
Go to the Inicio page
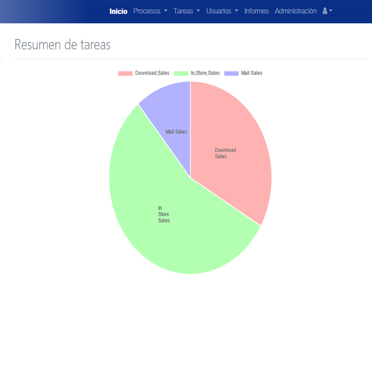click(x=118, y=11)
